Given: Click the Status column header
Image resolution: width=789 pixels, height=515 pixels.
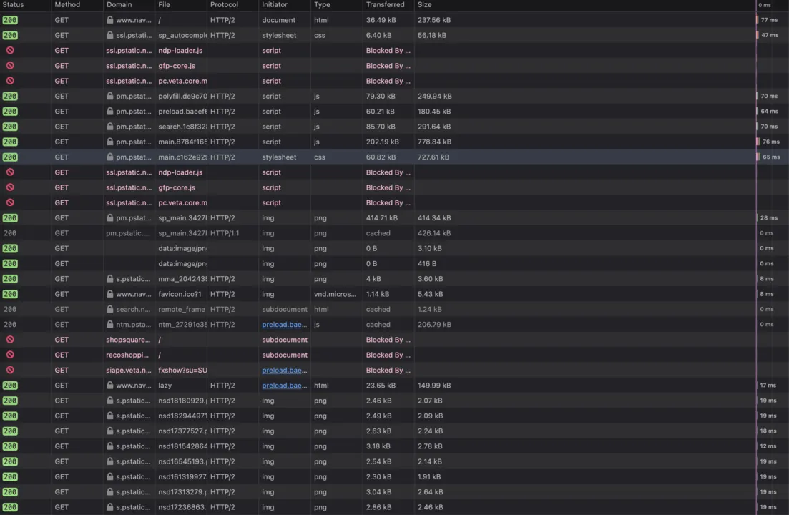Looking at the screenshot, I should tap(14, 5).
